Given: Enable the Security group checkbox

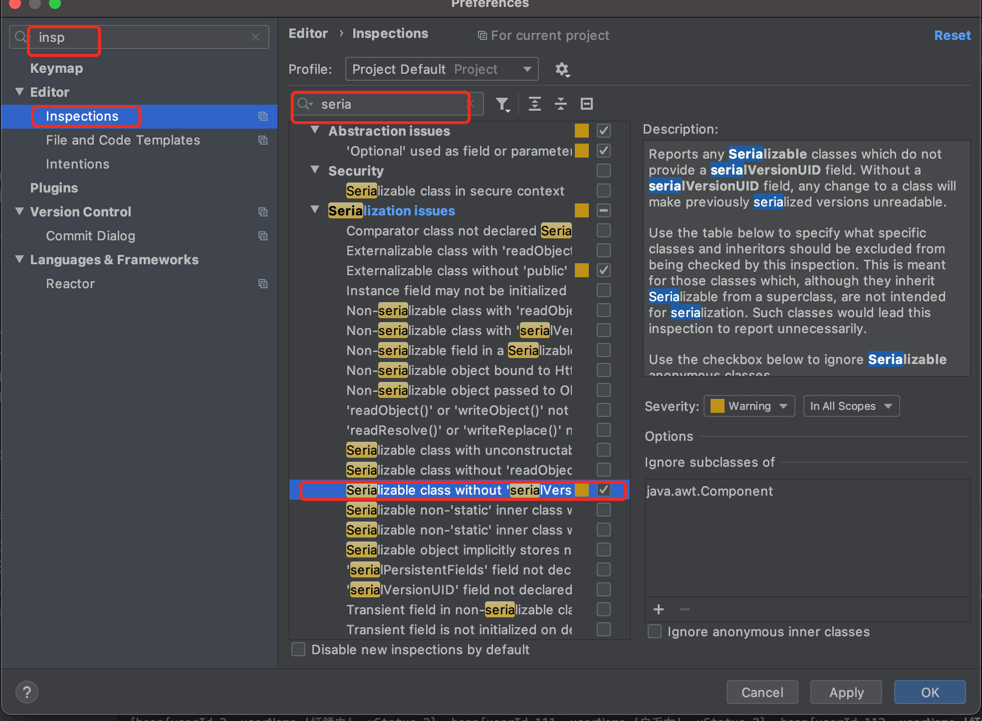Looking at the screenshot, I should 604,171.
